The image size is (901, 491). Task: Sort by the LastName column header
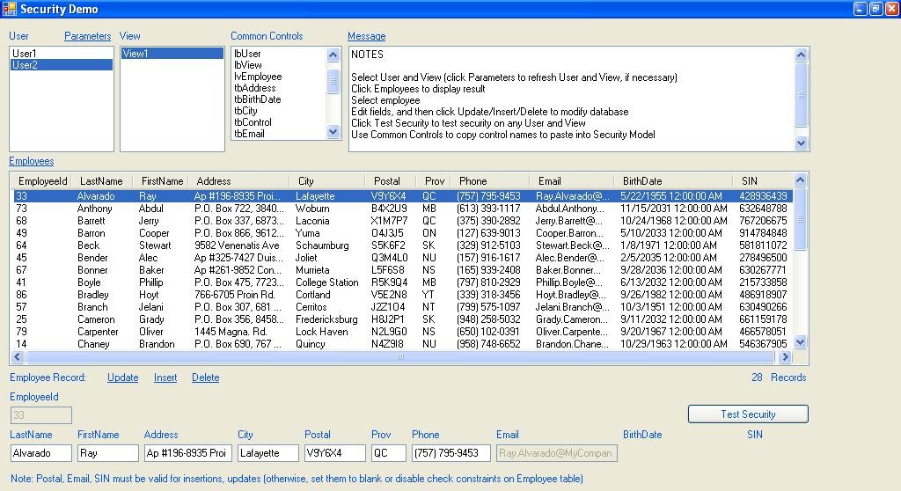pos(100,181)
